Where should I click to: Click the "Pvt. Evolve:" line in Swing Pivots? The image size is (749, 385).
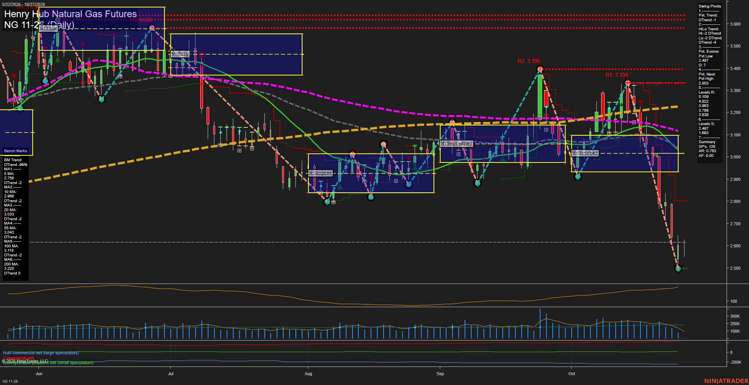coord(709,52)
